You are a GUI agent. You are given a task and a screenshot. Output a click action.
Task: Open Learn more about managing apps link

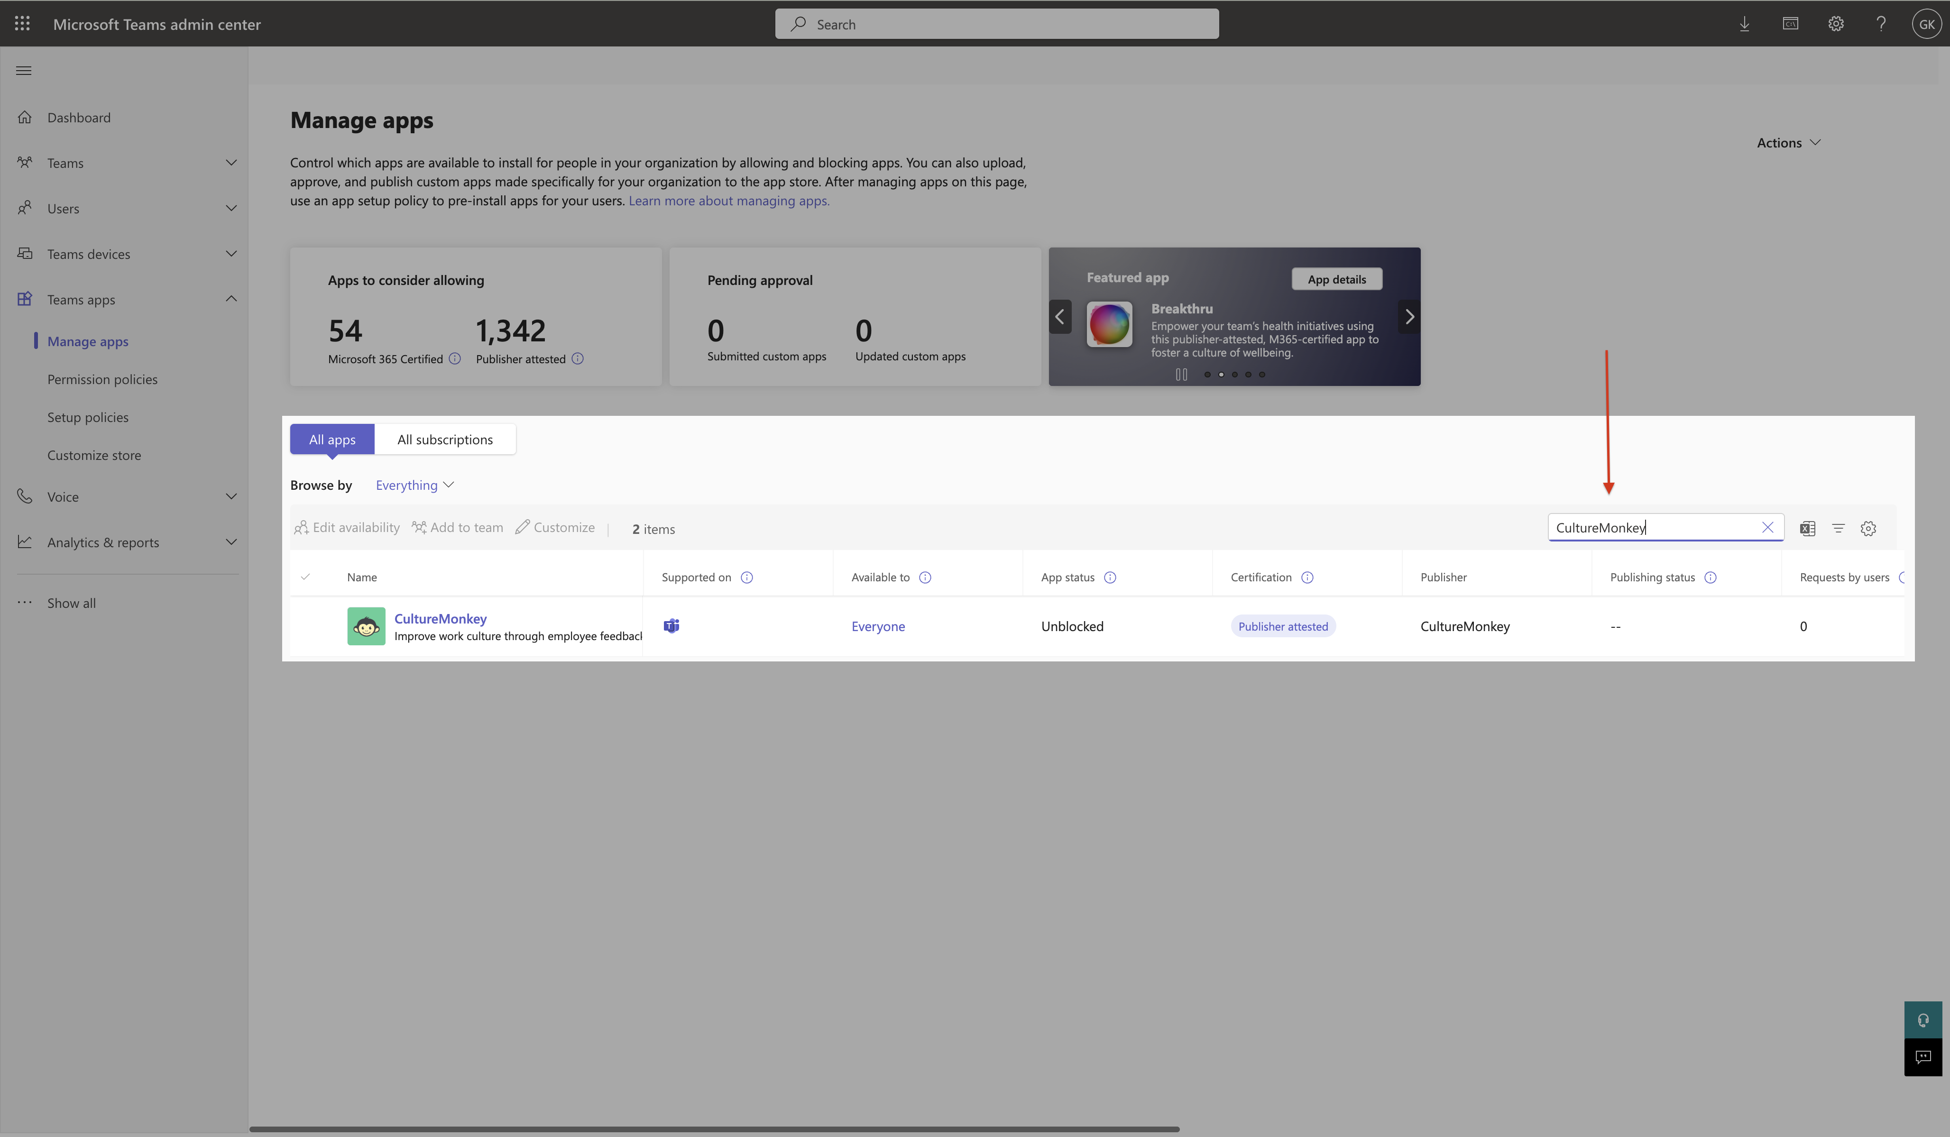click(x=728, y=201)
